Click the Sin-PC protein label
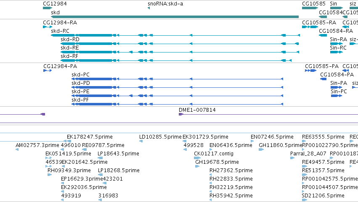This screenshot has height=202, width=358. (339, 92)
